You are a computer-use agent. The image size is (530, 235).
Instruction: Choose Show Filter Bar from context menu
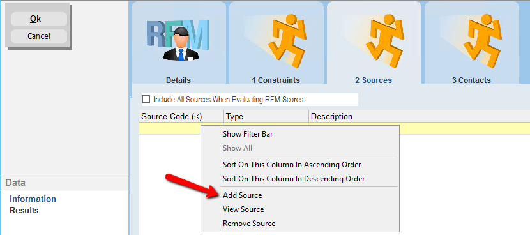point(300,134)
